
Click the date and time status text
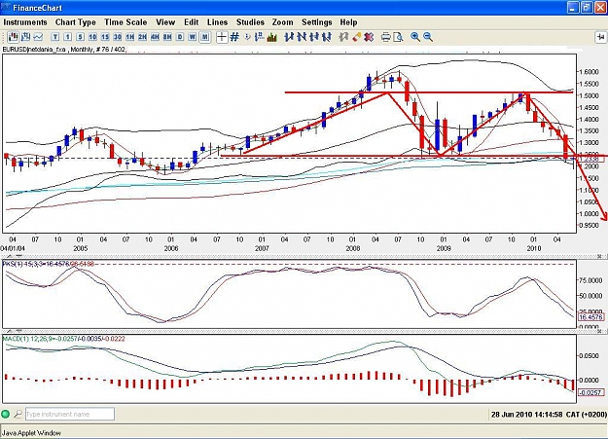coord(548,414)
